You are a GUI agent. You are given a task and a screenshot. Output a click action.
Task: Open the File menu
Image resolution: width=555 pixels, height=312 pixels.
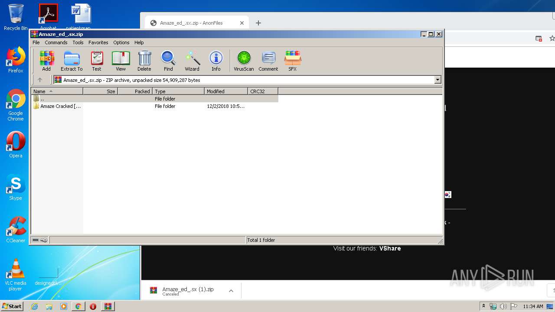click(x=36, y=42)
